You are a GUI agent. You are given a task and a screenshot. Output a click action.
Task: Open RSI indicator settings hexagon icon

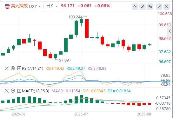13,68
